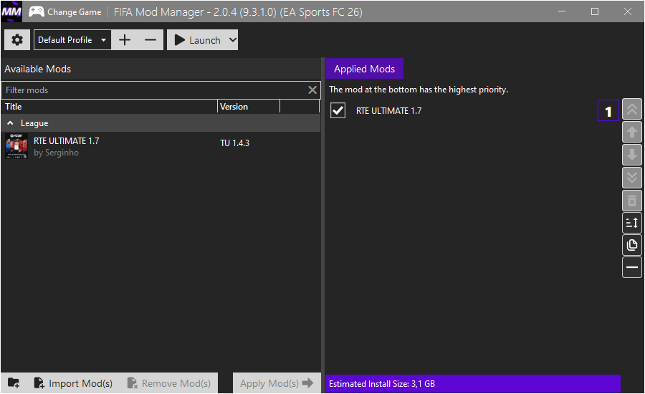
Task: Delete applied mod with trash icon
Action: [x=632, y=201]
